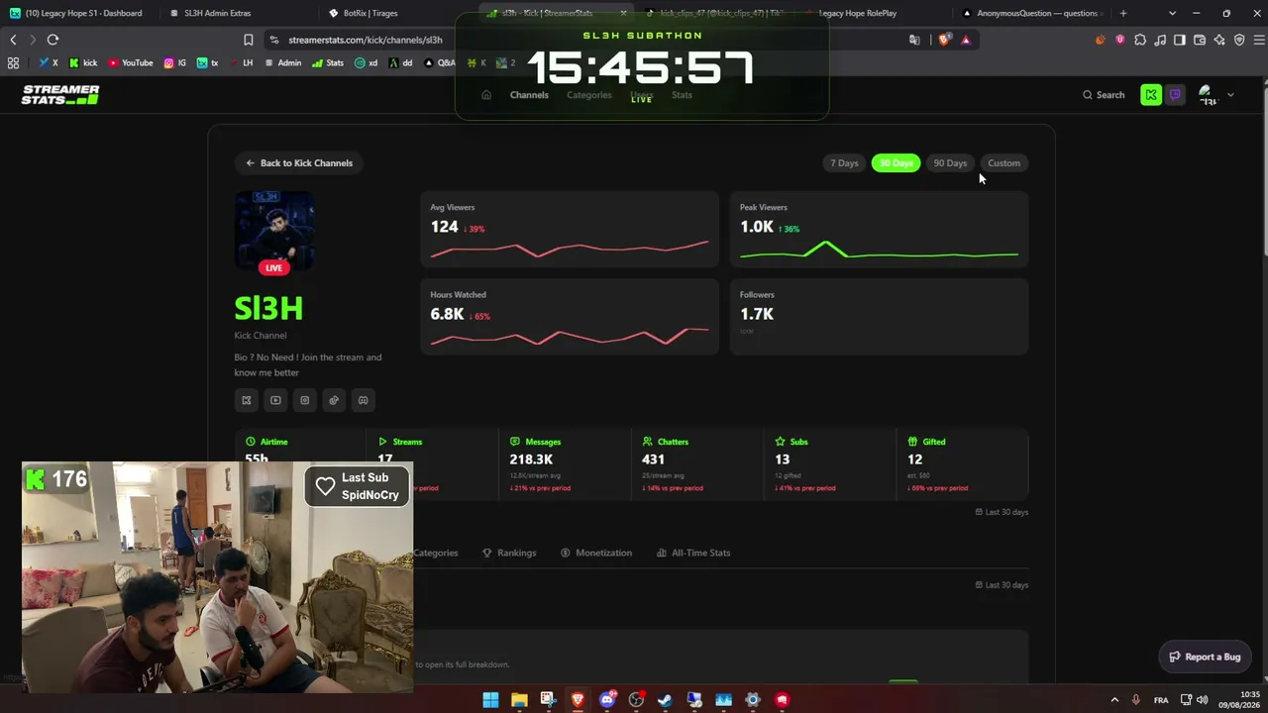
Task: Open the kick bookmark
Action: (x=83, y=62)
